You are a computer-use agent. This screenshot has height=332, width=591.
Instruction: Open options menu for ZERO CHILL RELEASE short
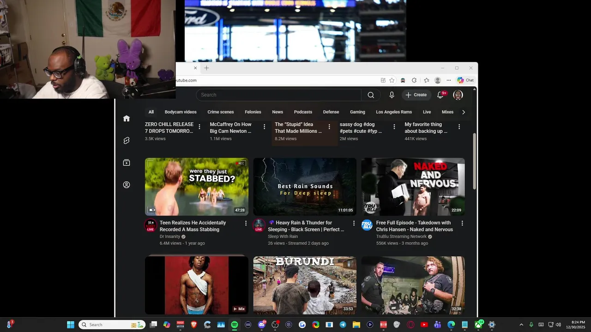(199, 127)
